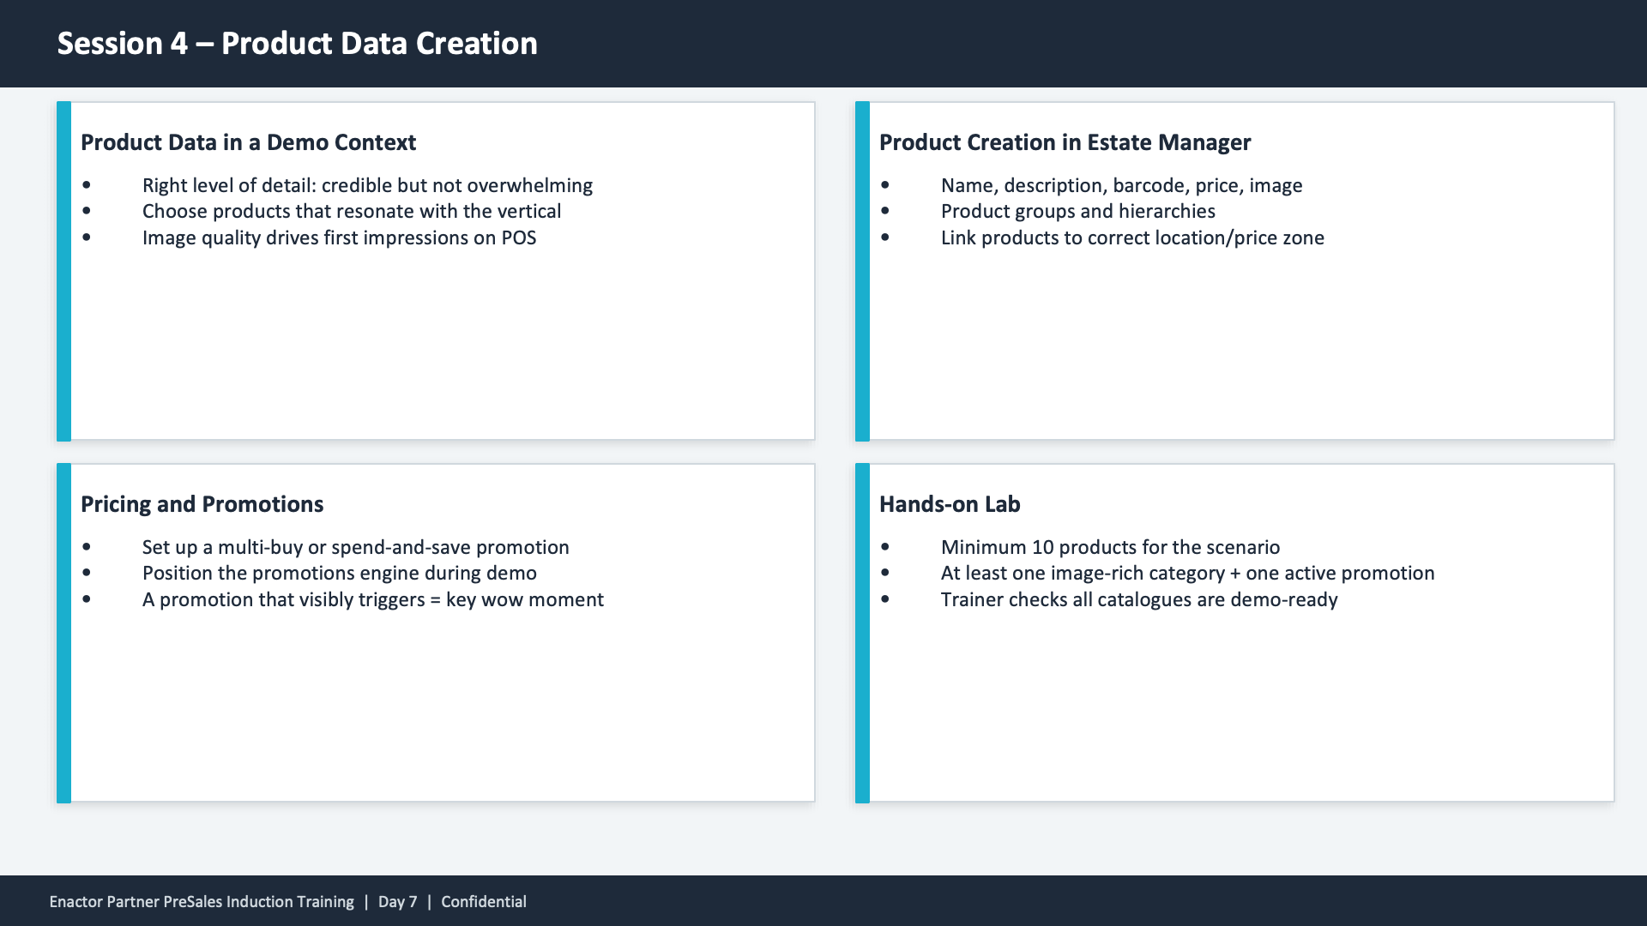Click the teal accent bar on the Hands-on Lab card
This screenshot has width=1647, height=926.
pos(861,633)
